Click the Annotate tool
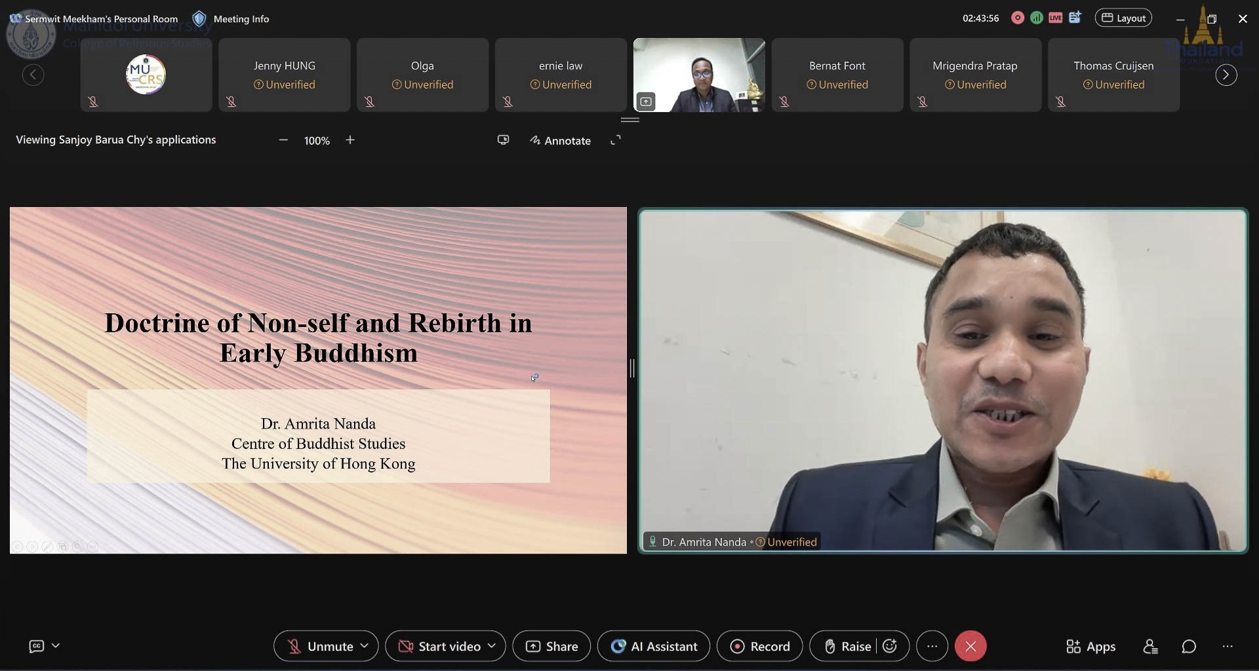Viewport: 1259px width, 671px height. pyautogui.click(x=561, y=140)
